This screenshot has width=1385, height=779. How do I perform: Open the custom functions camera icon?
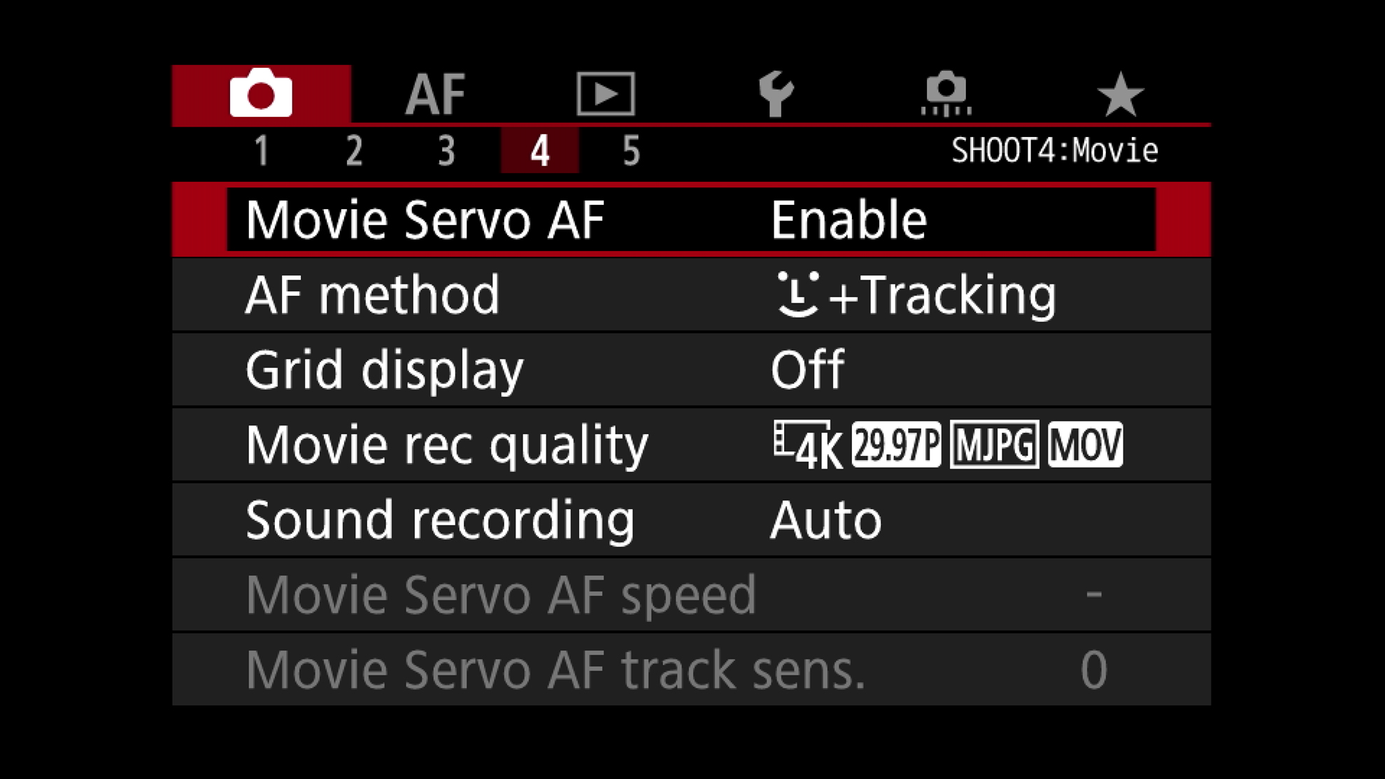tap(946, 94)
